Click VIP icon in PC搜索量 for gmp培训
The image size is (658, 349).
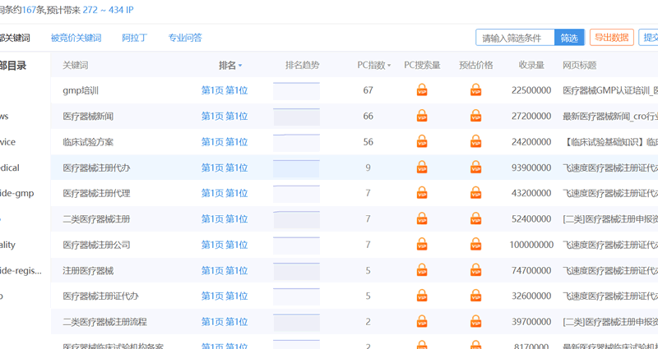click(x=422, y=90)
